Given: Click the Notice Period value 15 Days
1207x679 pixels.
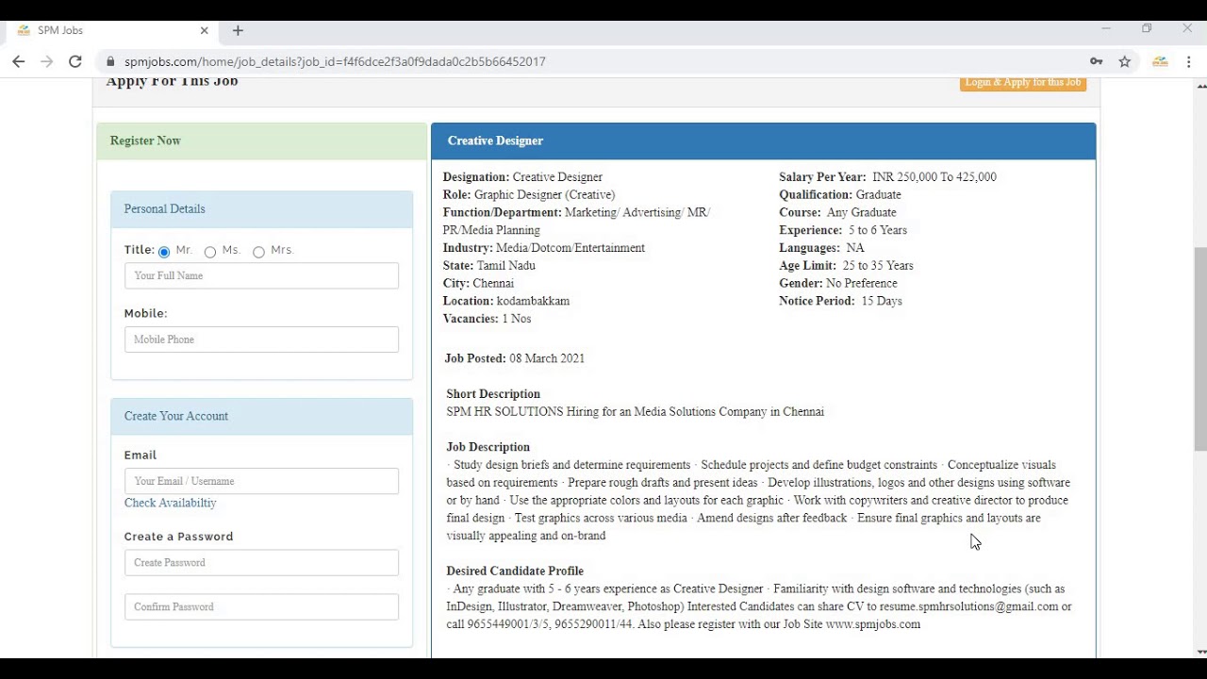Looking at the screenshot, I should [x=882, y=301].
